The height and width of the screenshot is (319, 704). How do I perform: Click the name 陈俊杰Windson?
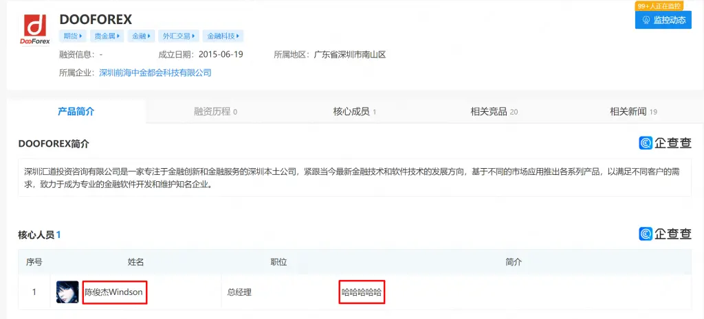pyautogui.click(x=114, y=292)
